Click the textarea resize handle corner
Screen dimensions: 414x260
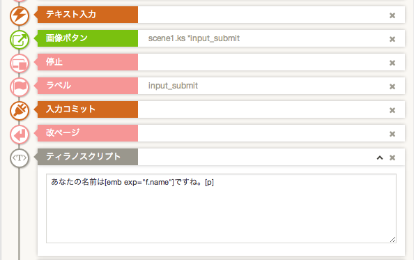pyautogui.click(x=393, y=239)
